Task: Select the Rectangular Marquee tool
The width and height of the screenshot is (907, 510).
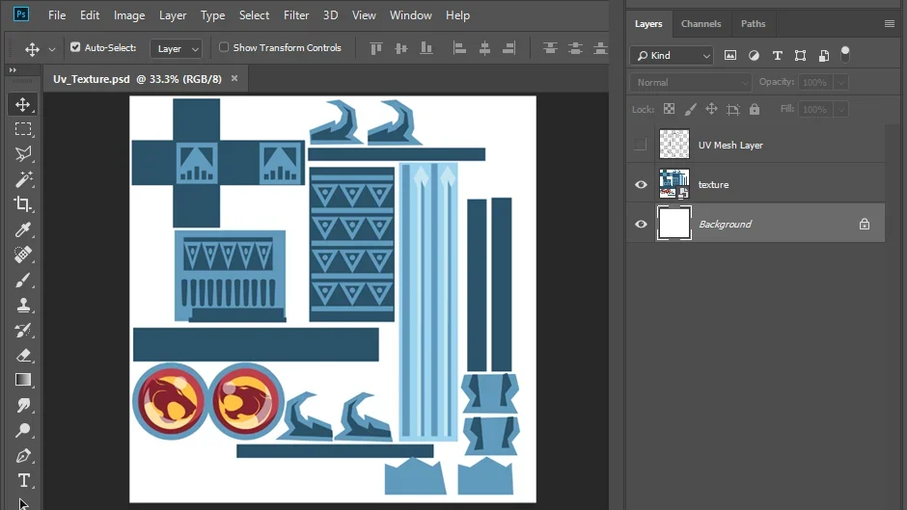Action: 23,129
